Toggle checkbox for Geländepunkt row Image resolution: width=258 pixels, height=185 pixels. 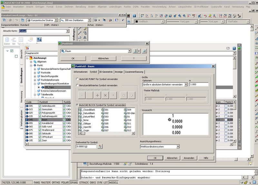(x=40, y=106)
